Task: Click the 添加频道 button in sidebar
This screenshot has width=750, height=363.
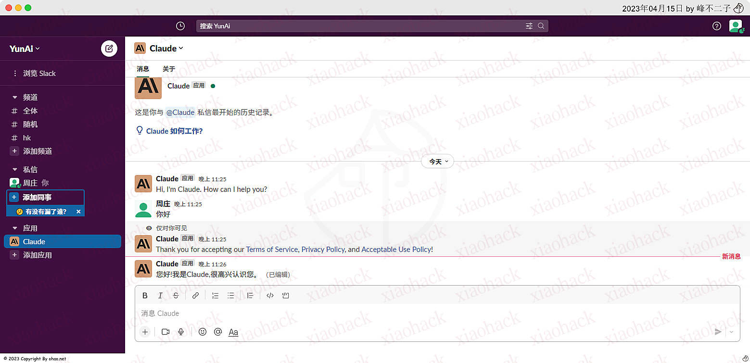Action: click(x=37, y=151)
